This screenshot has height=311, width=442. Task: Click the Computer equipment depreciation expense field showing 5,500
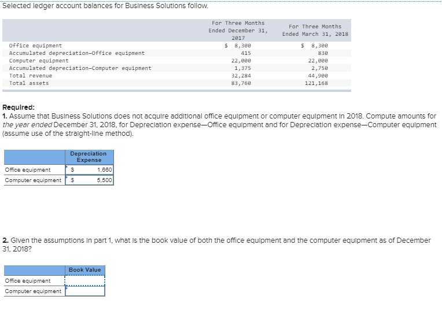click(x=89, y=180)
